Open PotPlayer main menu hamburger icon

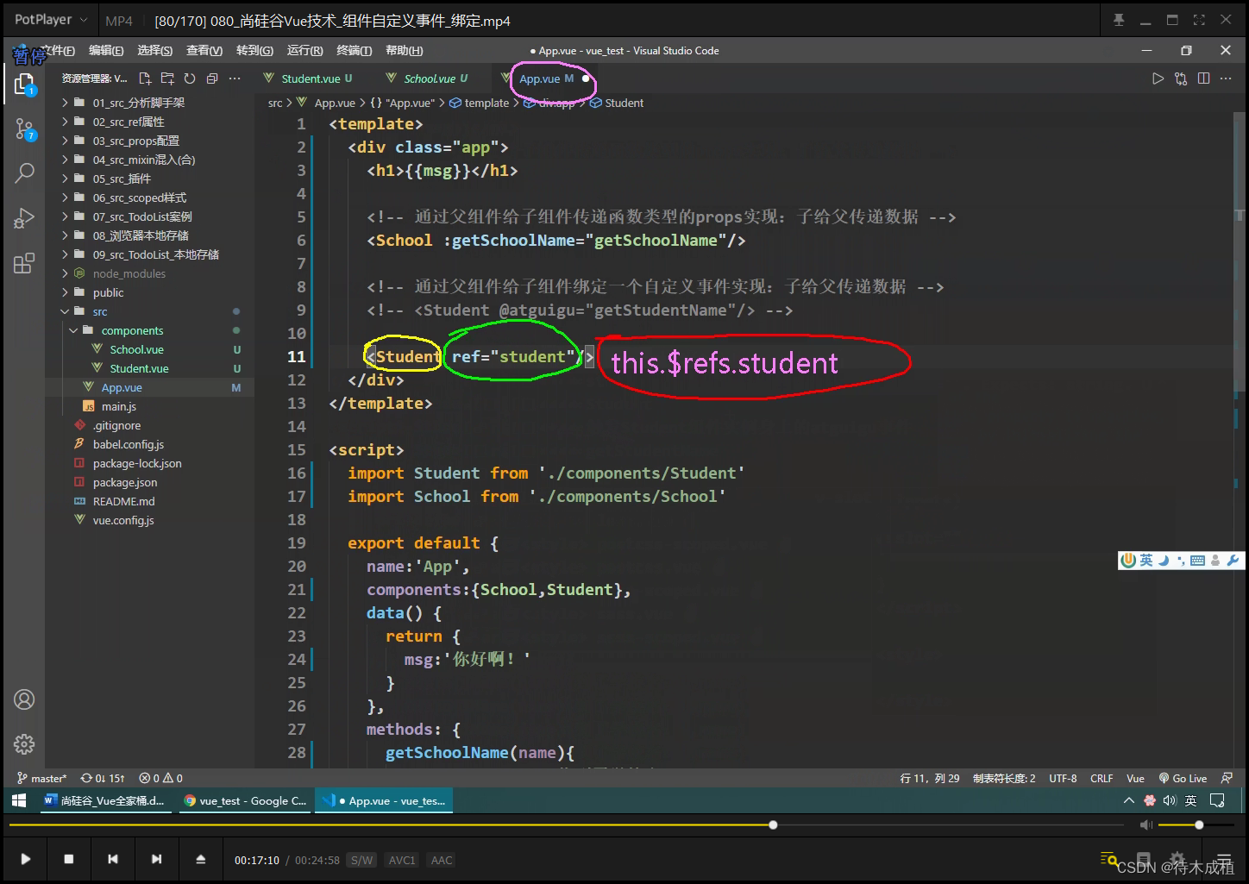click(x=1223, y=859)
